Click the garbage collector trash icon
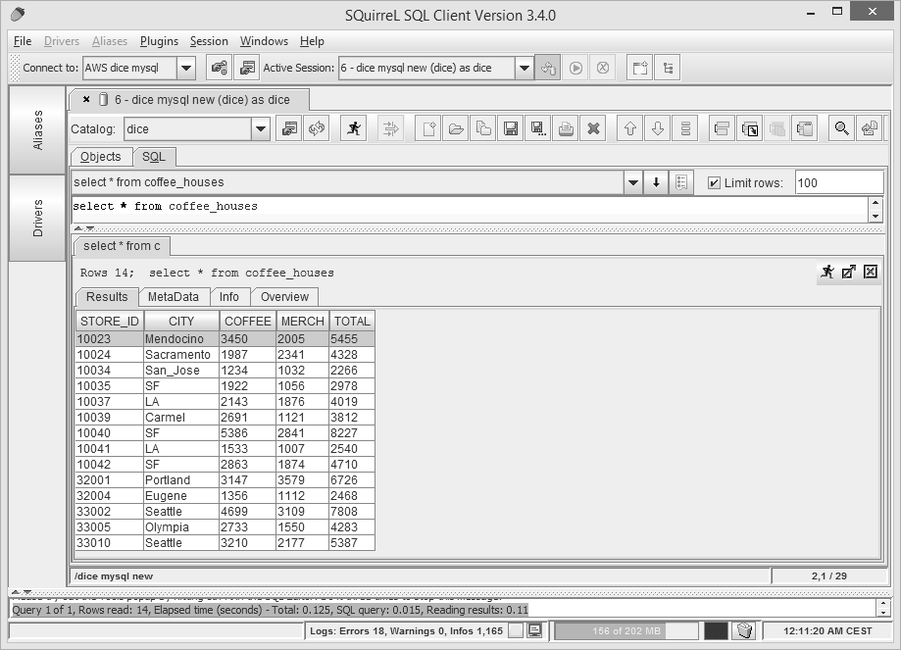 coord(745,630)
